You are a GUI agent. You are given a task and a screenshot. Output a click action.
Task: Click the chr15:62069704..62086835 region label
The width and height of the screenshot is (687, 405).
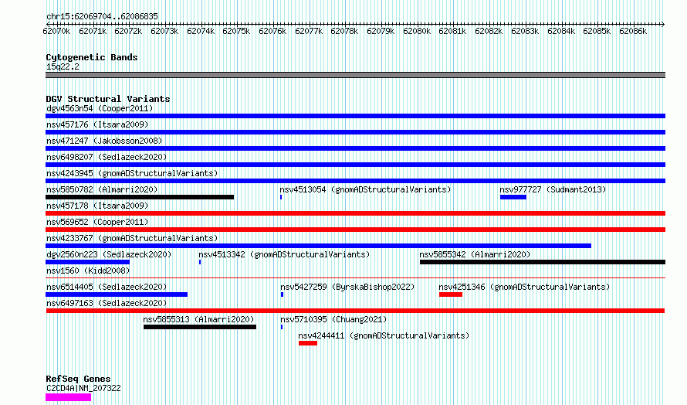(x=102, y=17)
